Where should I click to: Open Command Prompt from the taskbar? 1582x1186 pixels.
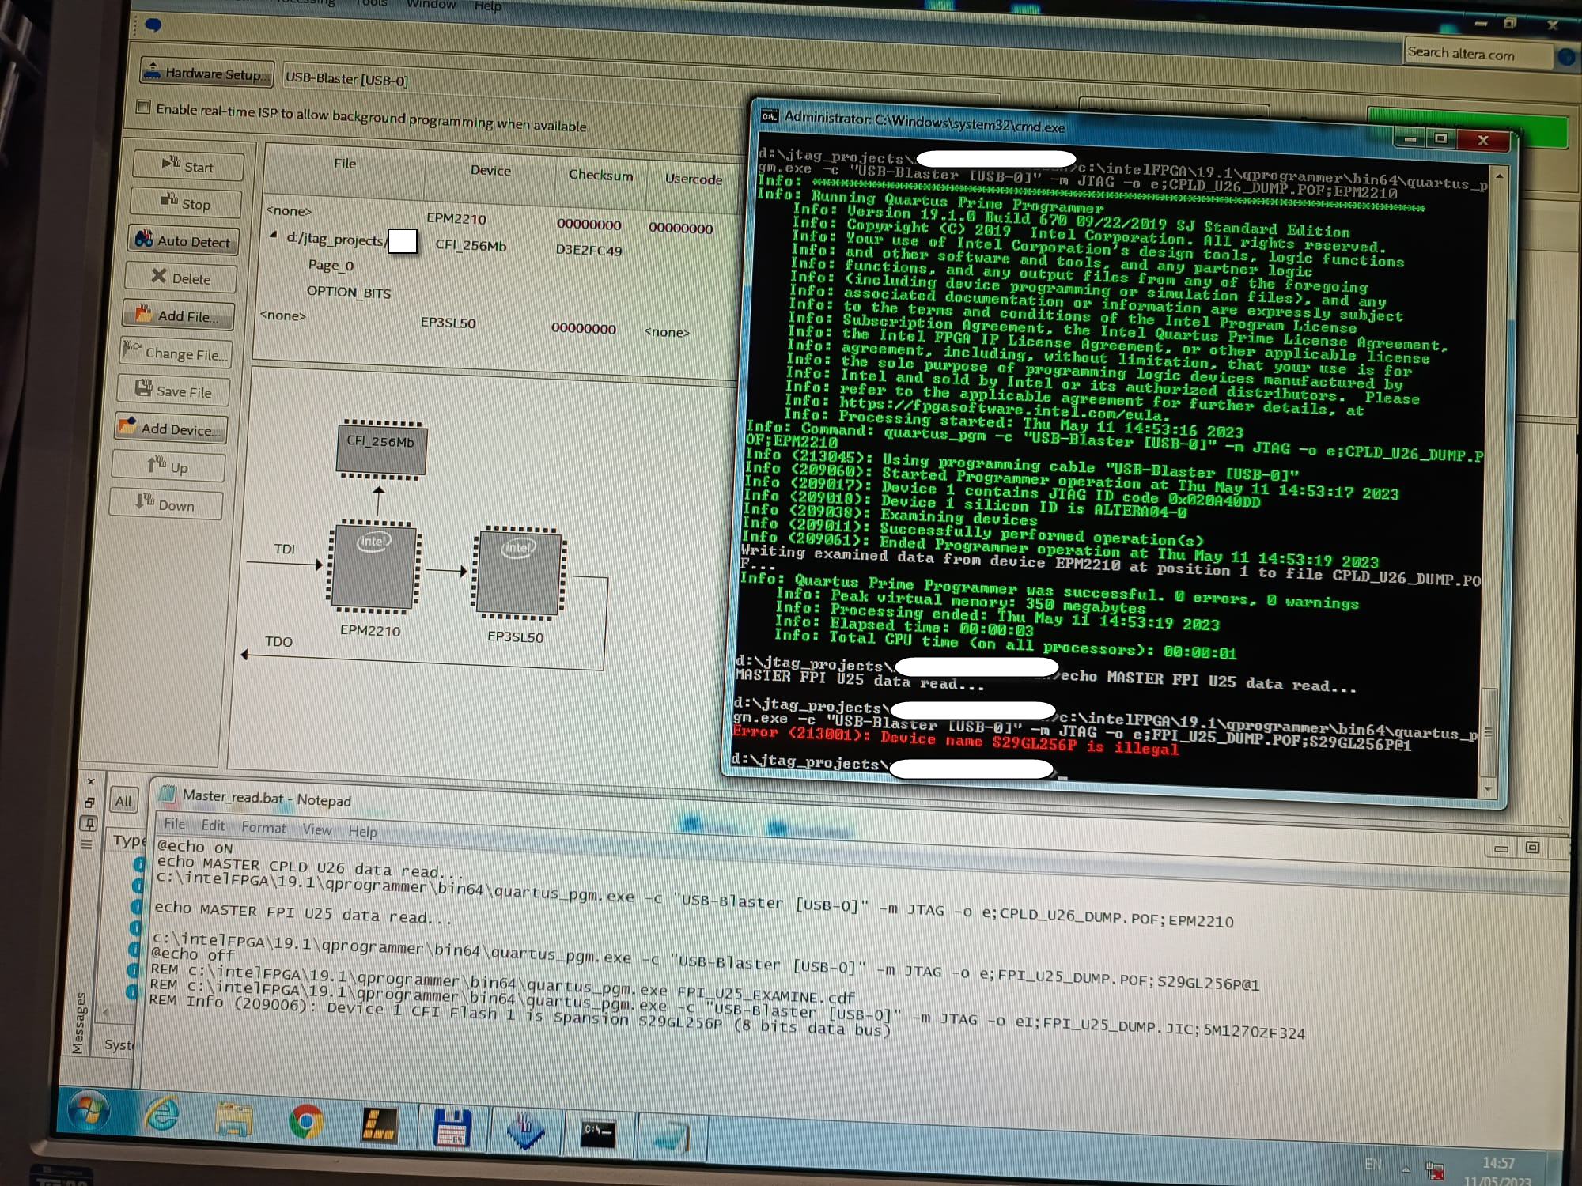point(599,1129)
